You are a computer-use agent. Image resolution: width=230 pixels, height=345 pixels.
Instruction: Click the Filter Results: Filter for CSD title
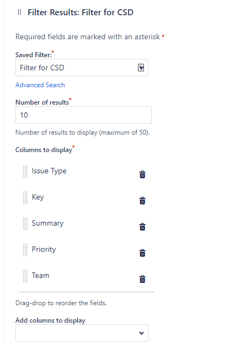80,13
